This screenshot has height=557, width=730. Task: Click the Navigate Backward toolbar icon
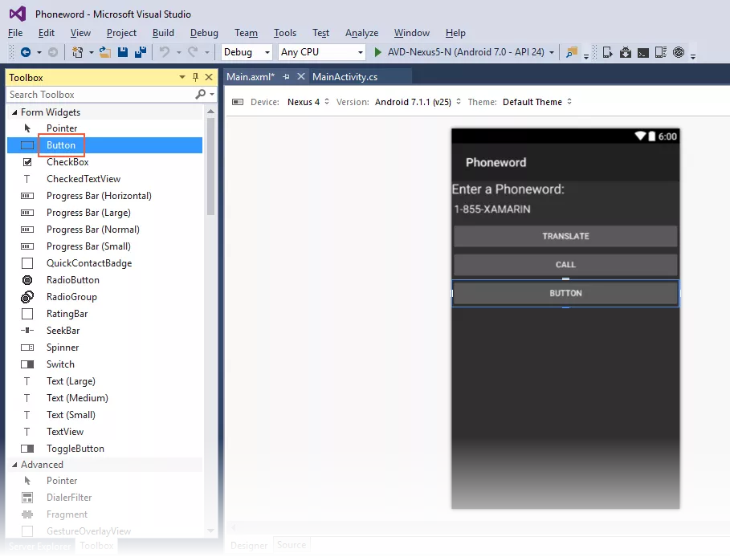(x=26, y=52)
